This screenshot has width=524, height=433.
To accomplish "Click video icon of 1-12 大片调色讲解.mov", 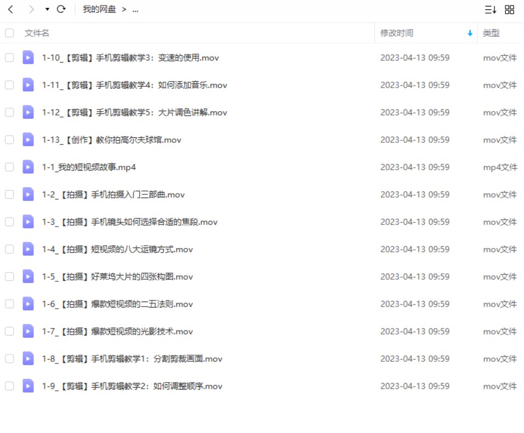I will pyautogui.click(x=28, y=112).
